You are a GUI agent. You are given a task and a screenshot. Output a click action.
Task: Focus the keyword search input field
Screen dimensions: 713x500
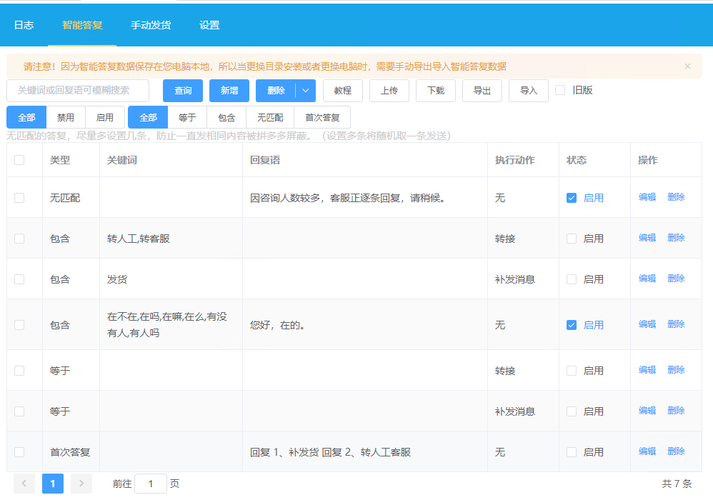point(78,91)
